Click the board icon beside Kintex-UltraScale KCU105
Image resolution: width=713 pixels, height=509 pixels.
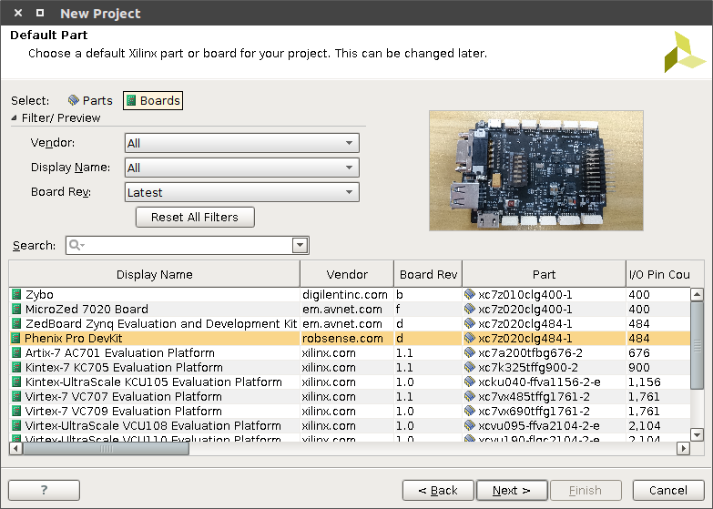[16, 382]
